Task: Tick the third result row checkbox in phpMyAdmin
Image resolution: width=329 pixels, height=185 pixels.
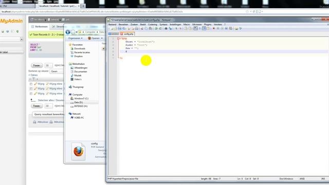Action: click(x=31, y=94)
